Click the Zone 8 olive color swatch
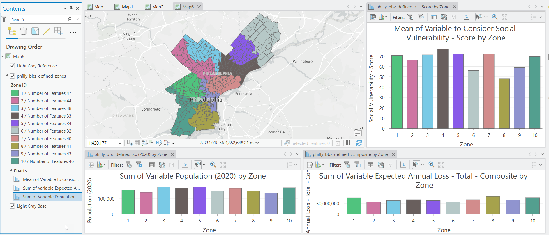 15,146
